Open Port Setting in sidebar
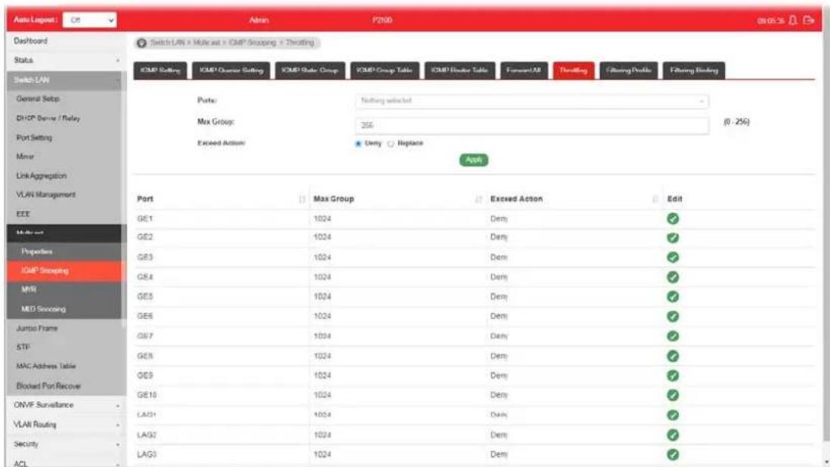Image resolution: width=830 pixels, height=467 pixels. coord(35,138)
